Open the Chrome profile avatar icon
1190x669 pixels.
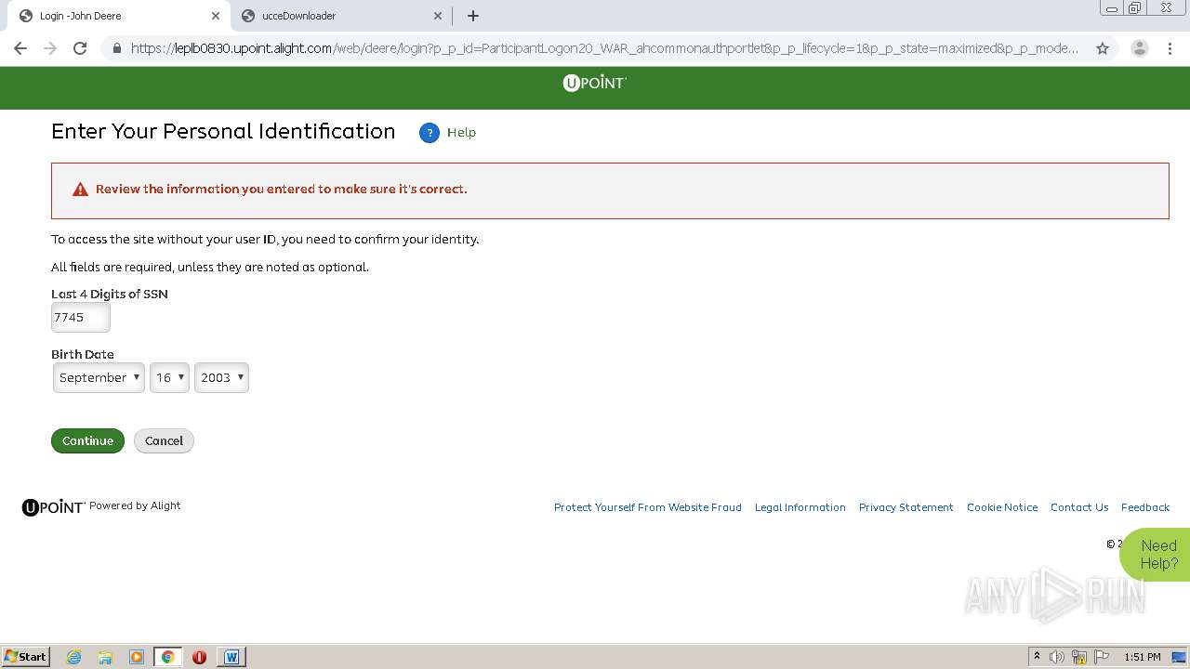pyautogui.click(x=1139, y=48)
